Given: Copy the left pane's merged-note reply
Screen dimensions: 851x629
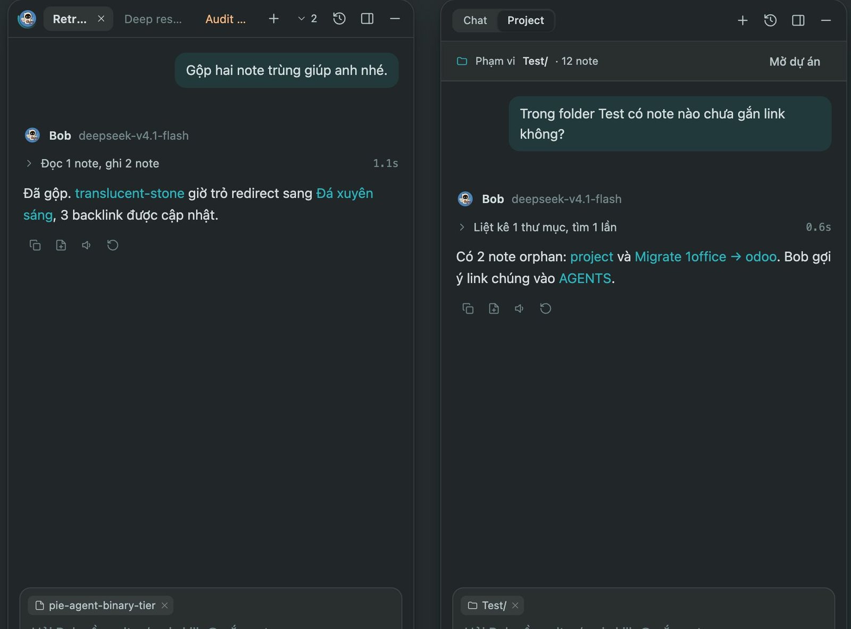Looking at the screenshot, I should (35, 245).
